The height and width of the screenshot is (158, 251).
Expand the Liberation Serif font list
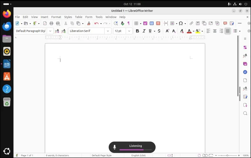tap(108, 31)
